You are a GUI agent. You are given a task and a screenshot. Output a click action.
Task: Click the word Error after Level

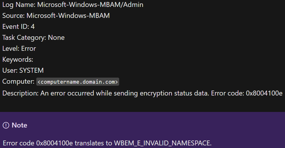(x=29, y=48)
